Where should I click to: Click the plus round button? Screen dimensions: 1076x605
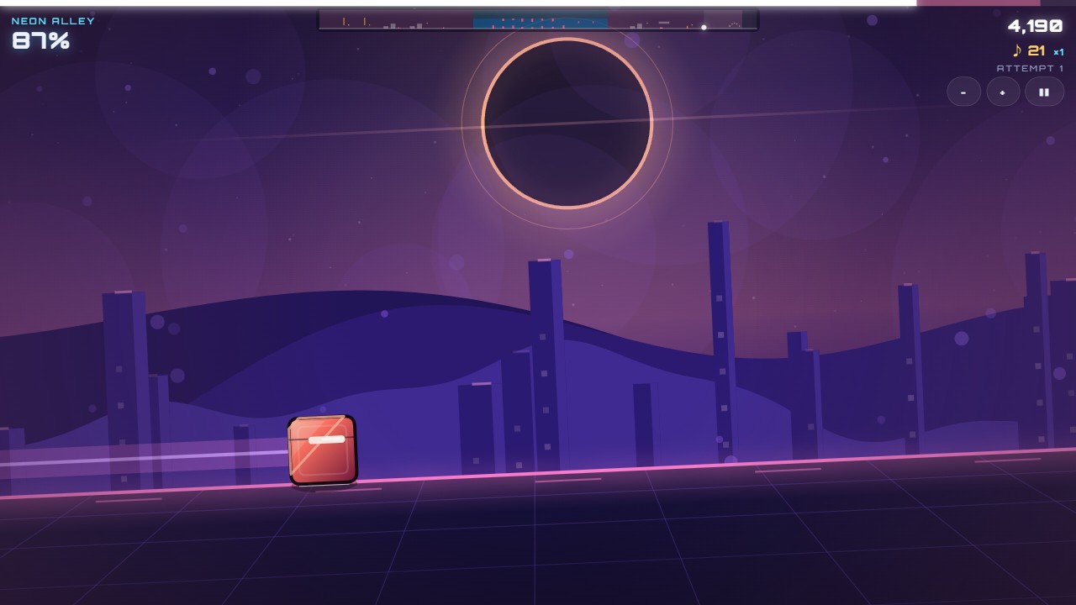pos(1003,92)
